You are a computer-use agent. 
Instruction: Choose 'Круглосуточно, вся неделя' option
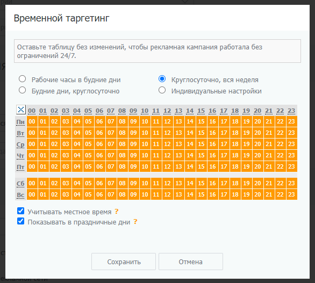[x=162, y=79]
